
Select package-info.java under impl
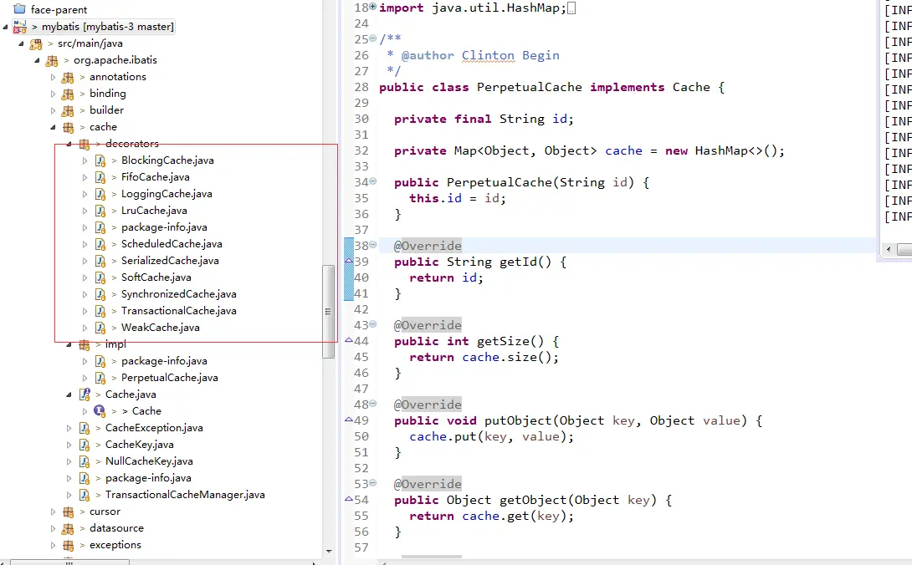coord(164,361)
